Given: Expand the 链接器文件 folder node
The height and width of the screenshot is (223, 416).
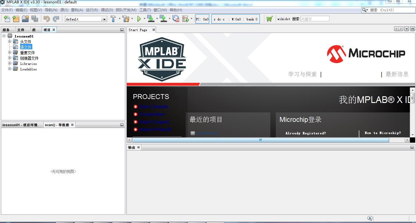Looking at the screenshot, I should 9,58.
